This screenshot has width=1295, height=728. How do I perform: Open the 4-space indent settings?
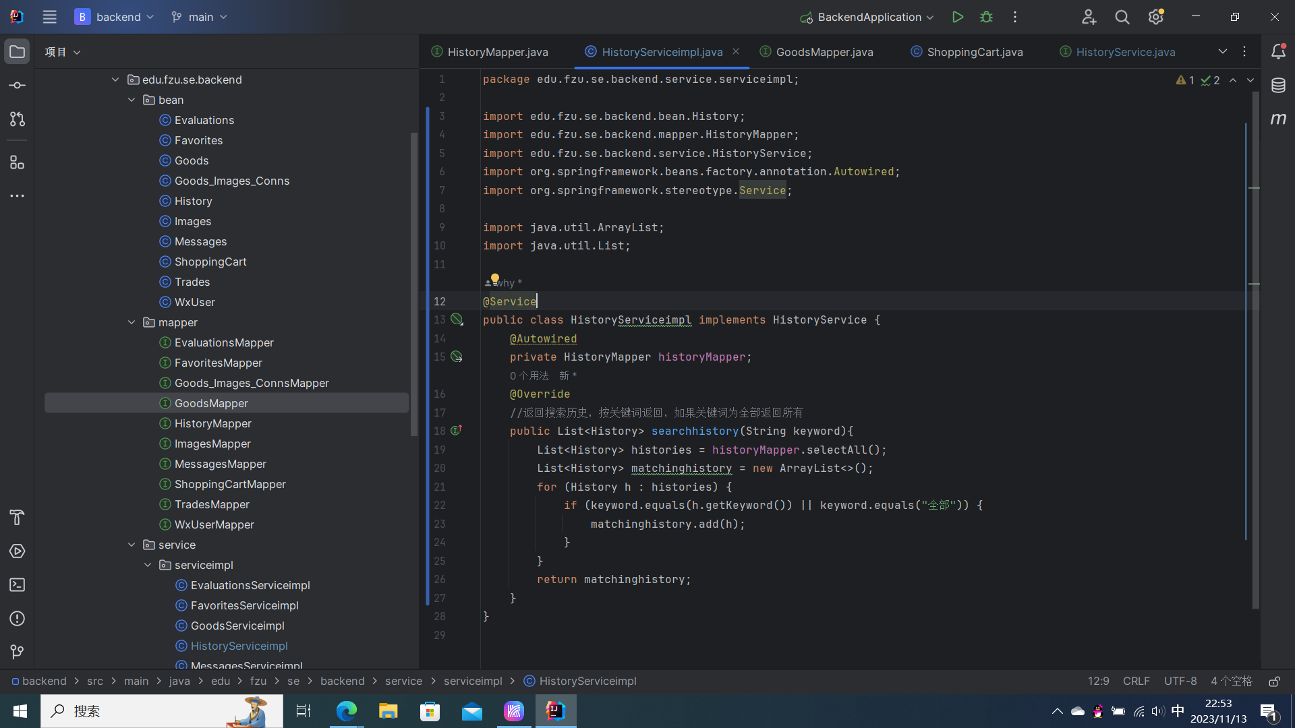pos(1231,681)
